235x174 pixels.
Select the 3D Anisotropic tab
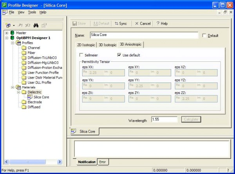click(x=131, y=45)
